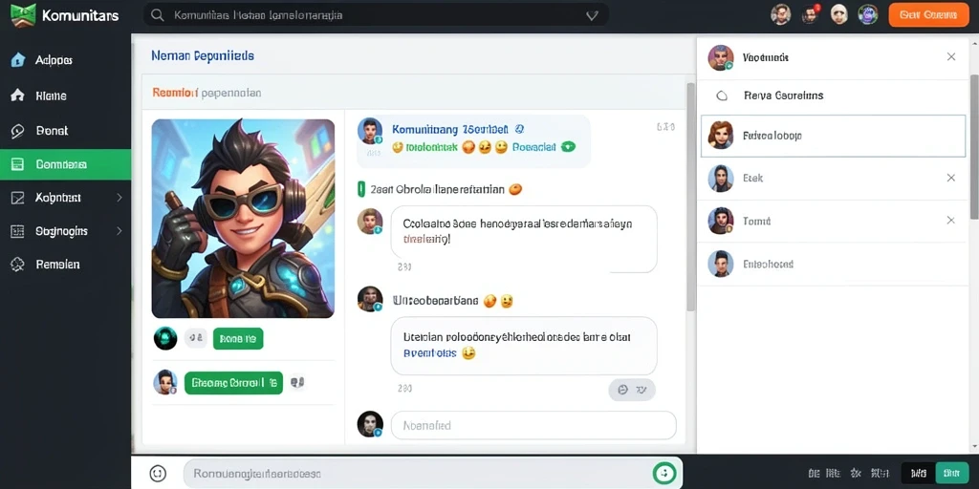
Task: Open Komunitang post author avatar
Action: 370,131
